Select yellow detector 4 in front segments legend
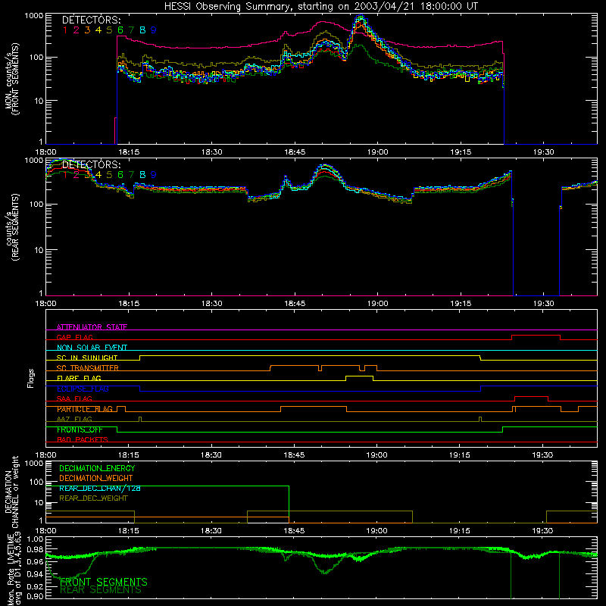Image resolution: width=606 pixels, height=606 pixels. [98, 30]
